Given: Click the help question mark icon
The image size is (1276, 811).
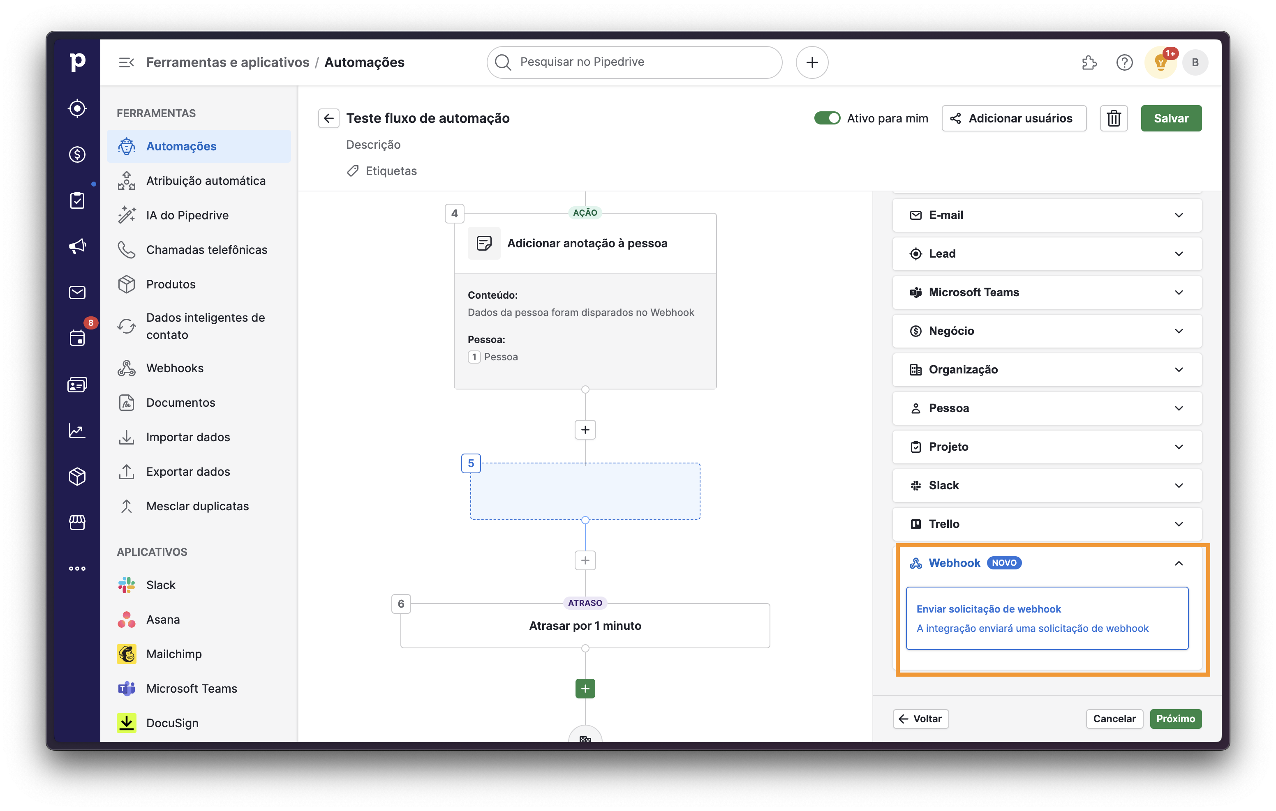Looking at the screenshot, I should (1124, 62).
